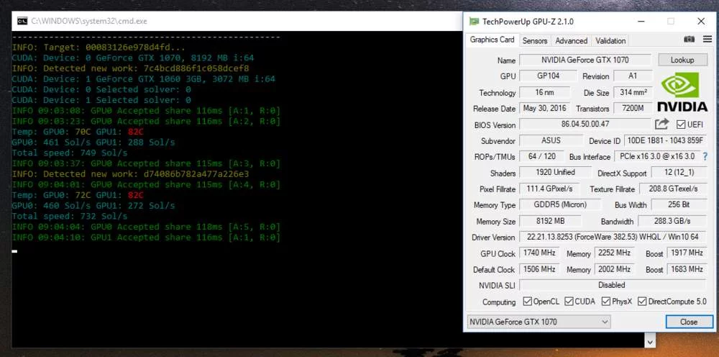
Task: Toggle the OpenCL checkbox
Action: pyautogui.click(x=527, y=302)
